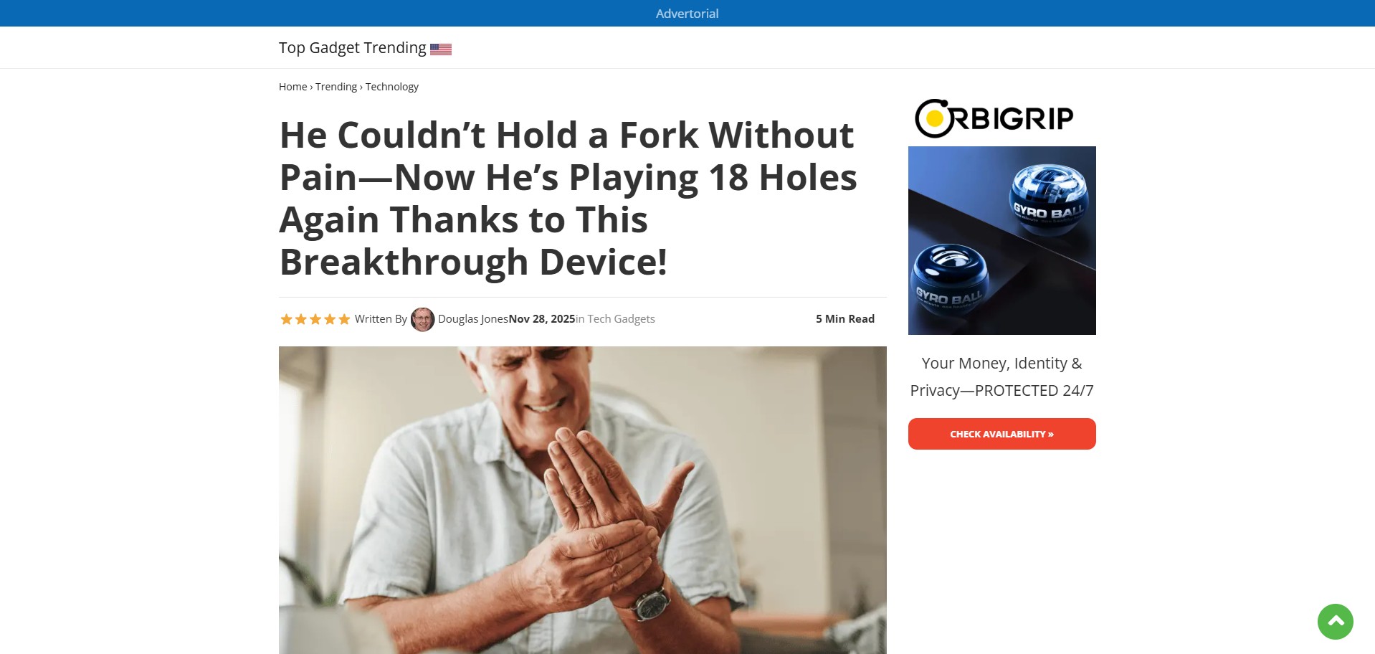Click the Douglas Jones author name
This screenshot has height=654, width=1375.
(473, 319)
